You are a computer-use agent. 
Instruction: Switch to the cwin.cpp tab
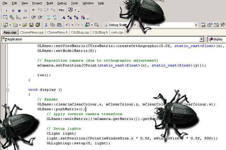point(117,33)
